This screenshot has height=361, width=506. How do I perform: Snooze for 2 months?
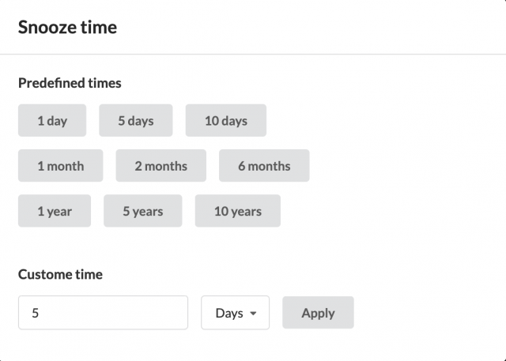tap(161, 166)
